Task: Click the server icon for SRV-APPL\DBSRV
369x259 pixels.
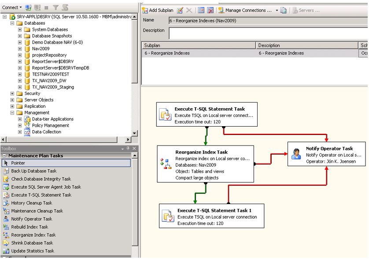Action: [12, 17]
